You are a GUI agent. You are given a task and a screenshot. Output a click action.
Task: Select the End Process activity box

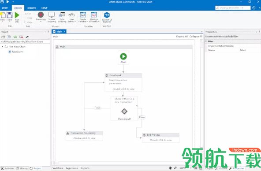coord(160,138)
